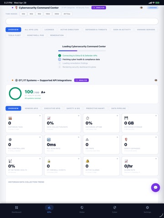Open the PLC Controllers card corner dot
The image size is (164, 218).
(x=40, y=137)
